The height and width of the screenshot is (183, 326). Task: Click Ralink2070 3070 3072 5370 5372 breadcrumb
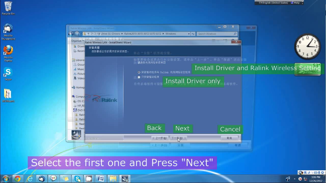coord(143,34)
